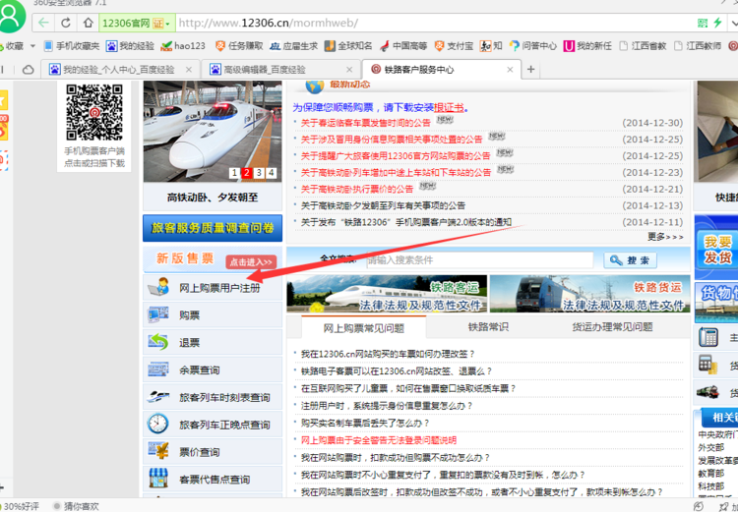Open 问答中心 bookmark

tap(532, 46)
